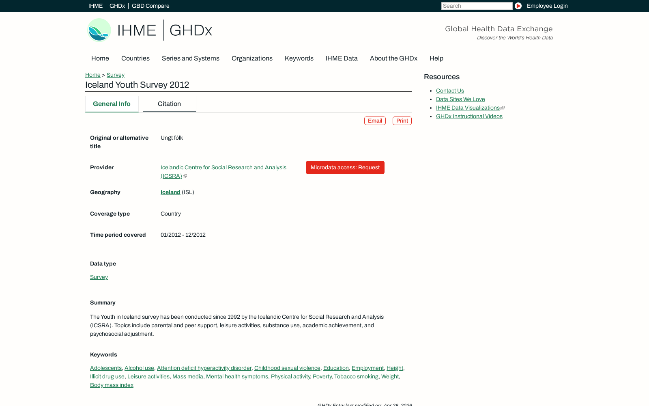This screenshot has height=406, width=649.
Task: Open the IHME Data menu item
Action: 342,58
